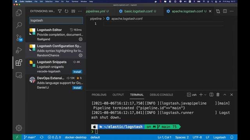Image resolution: width=250 pixels, height=140 pixels.
Task: Select the TERMINAL panel tab
Action: click(x=137, y=95)
